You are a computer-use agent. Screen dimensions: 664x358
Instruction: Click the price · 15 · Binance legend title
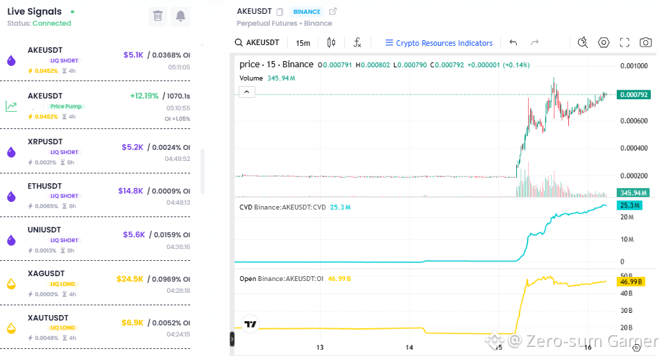276,65
